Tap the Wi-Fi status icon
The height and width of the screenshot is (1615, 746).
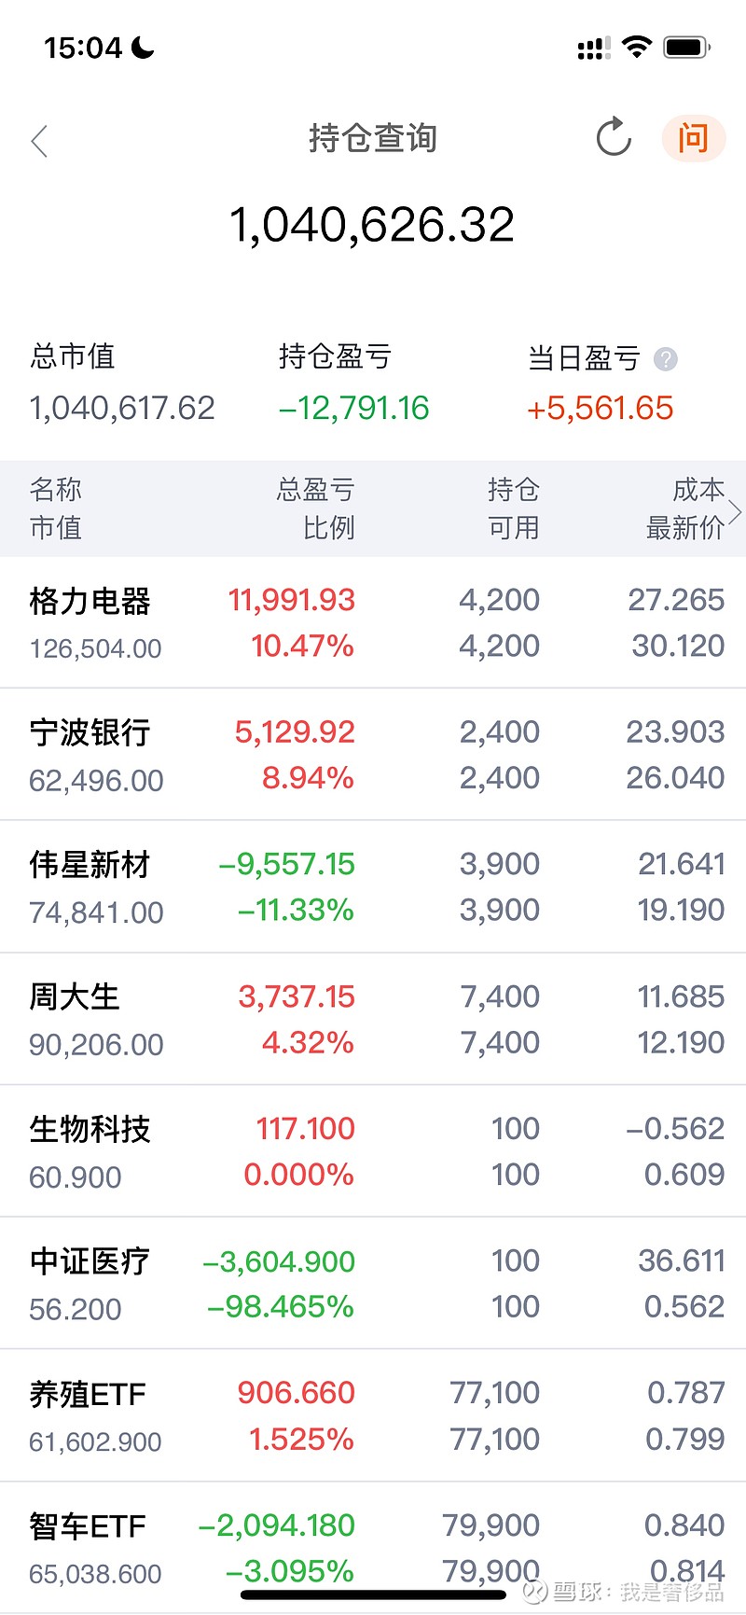tap(637, 47)
